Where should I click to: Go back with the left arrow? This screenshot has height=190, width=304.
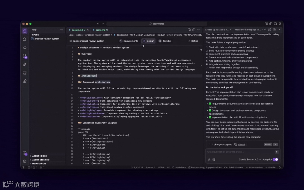click(x=98, y=24)
